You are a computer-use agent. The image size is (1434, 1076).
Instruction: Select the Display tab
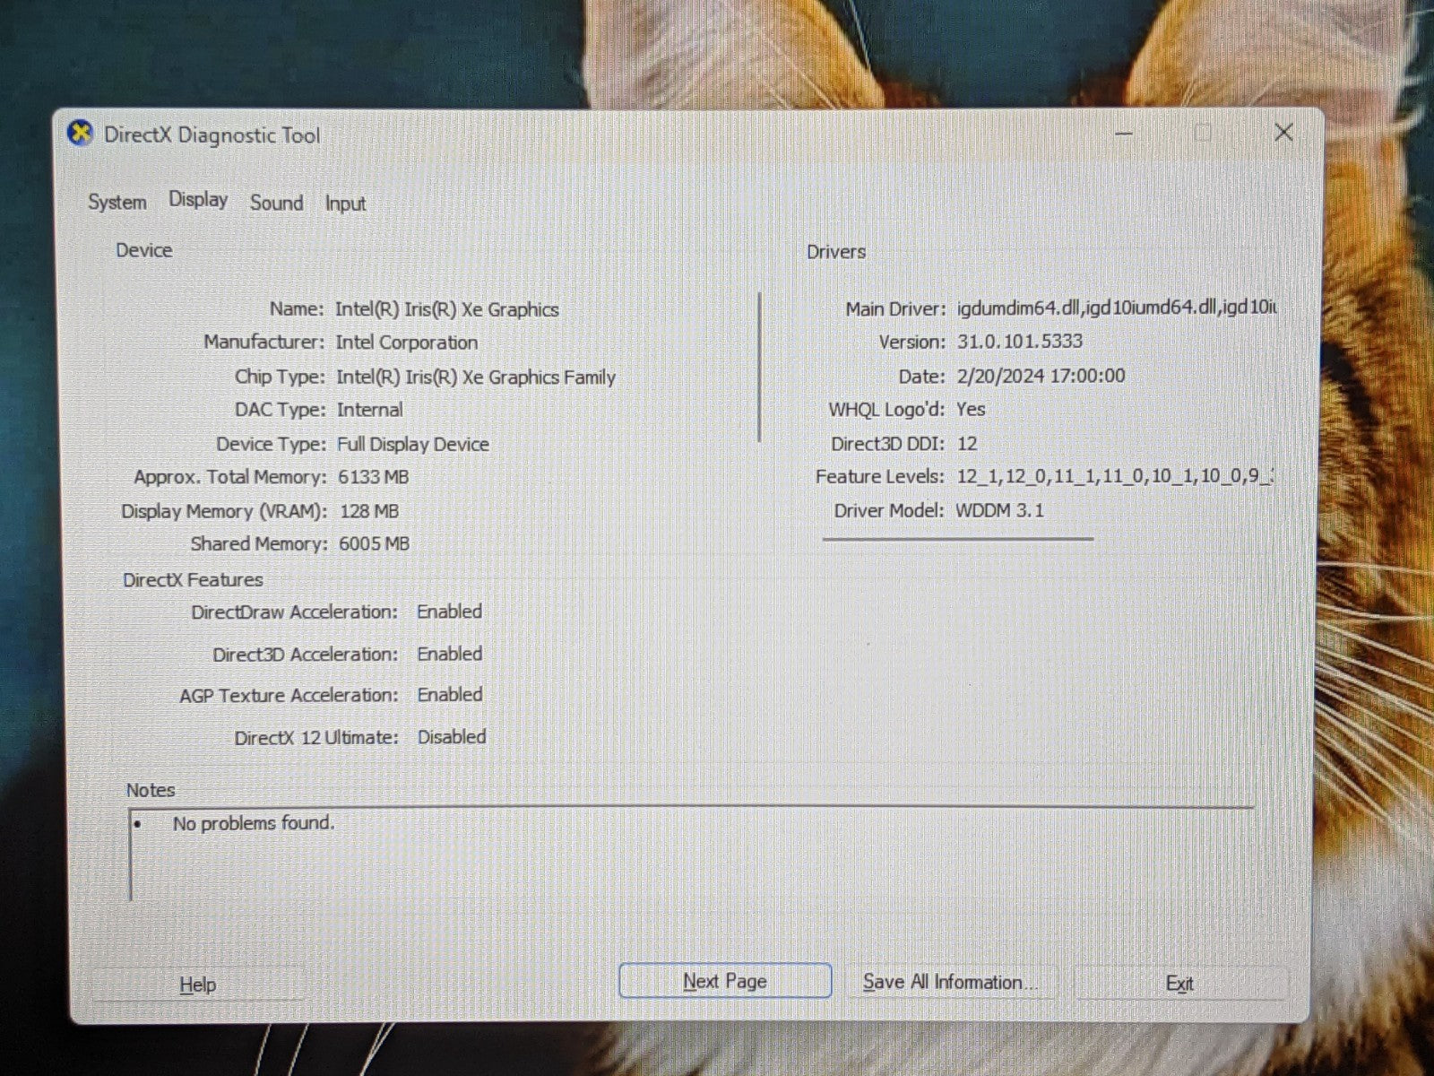coord(198,200)
